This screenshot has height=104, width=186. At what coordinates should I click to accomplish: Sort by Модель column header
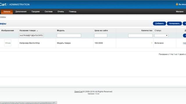61,31
